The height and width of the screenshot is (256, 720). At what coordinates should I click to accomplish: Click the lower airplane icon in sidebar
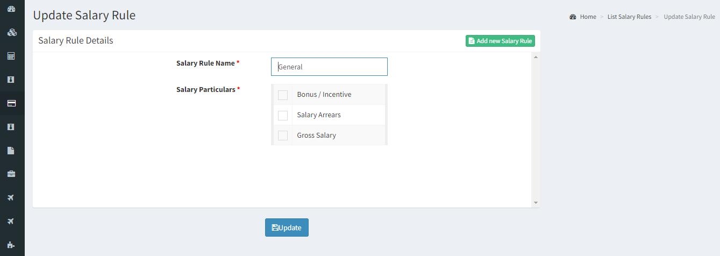point(11,222)
